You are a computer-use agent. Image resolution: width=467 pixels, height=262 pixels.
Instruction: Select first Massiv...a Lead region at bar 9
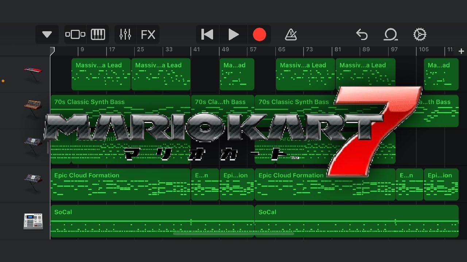click(101, 74)
